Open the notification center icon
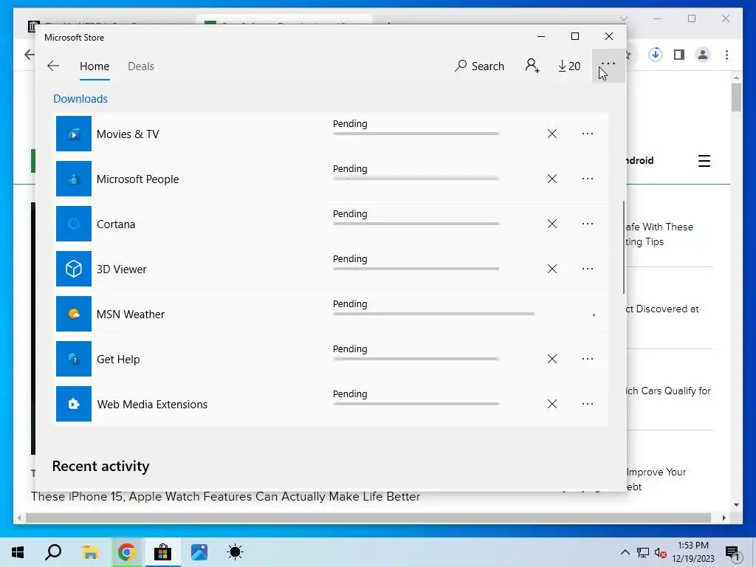This screenshot has width=756, height=567. click(732, 553)
